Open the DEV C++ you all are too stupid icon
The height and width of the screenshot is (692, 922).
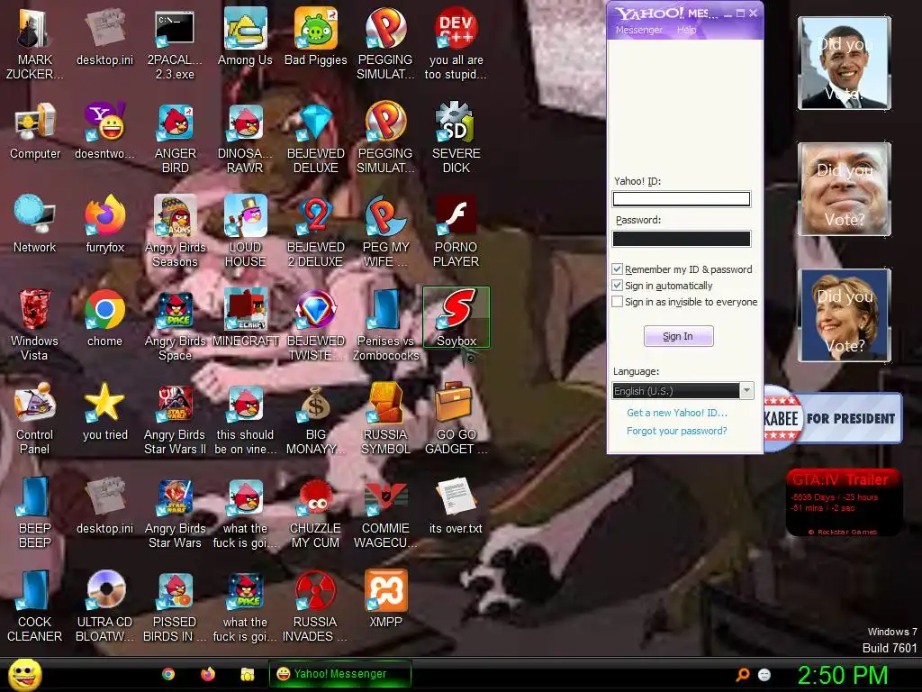click(x=456, y=43)
